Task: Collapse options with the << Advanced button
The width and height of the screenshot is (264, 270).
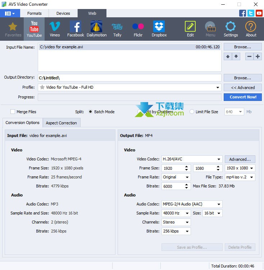Action: click(242, 88)
